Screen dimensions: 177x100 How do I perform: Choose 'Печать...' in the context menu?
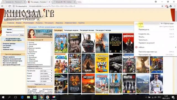tap(155, 37)
